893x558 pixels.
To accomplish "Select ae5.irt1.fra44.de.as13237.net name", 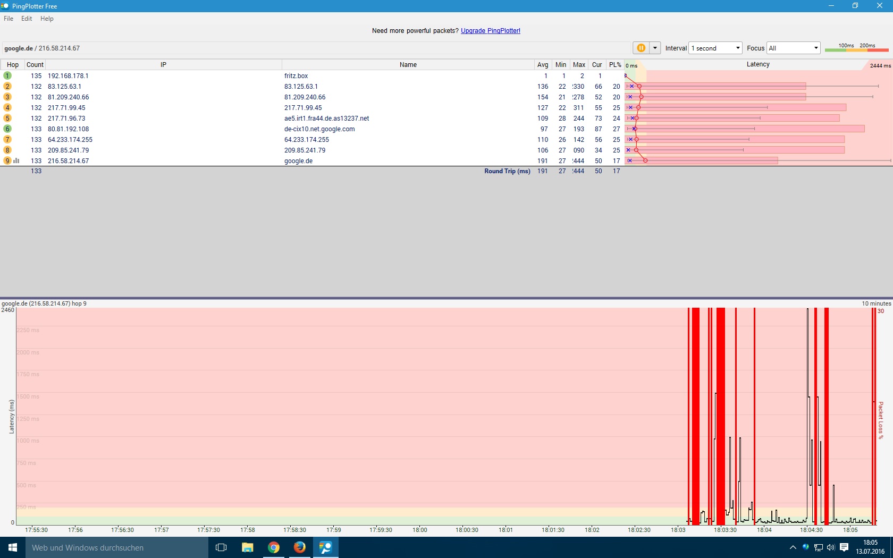I will pos(326,119).
